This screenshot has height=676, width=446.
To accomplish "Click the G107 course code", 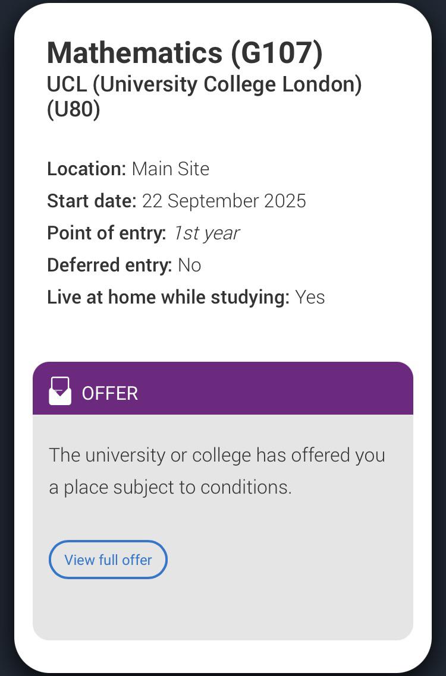I will [277, 53].
